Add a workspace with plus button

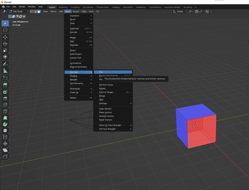[x=196, y=7]
